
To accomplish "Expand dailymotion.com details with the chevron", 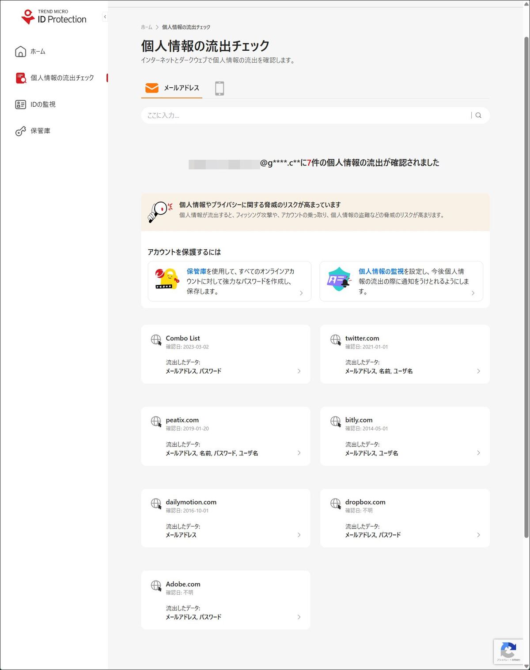I will click(299, 535).
